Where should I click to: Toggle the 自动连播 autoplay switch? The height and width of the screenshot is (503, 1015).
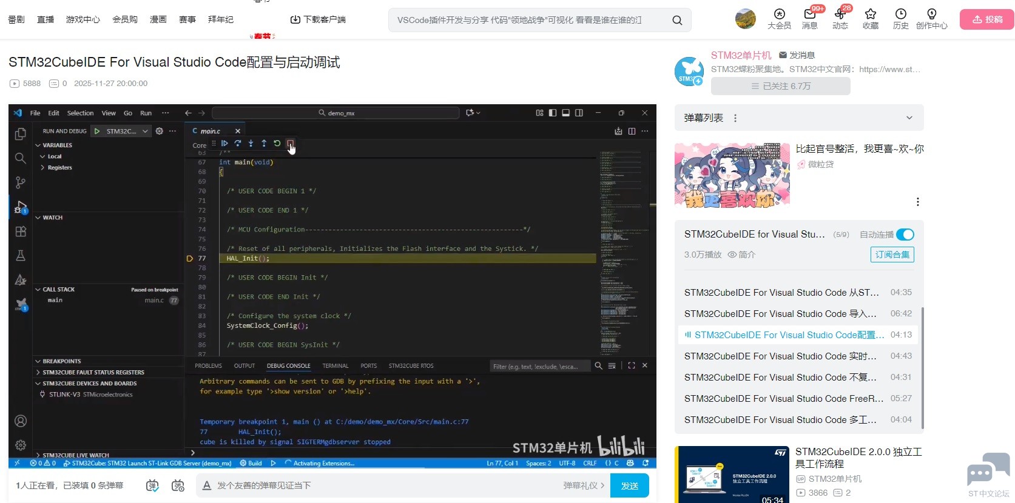(x=905, y=235)
